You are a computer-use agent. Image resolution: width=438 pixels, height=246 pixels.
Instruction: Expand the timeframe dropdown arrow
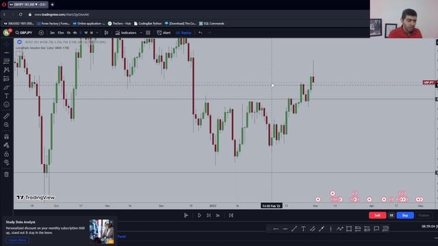[97, 33]
